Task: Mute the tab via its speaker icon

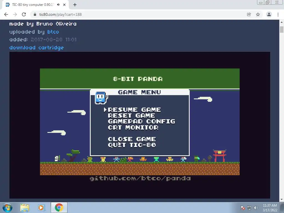Action: [58, 5]
